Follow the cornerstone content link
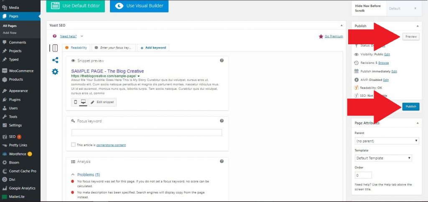Image resolution: width=428 pixels, height=202 pixels. coord(111,145)
